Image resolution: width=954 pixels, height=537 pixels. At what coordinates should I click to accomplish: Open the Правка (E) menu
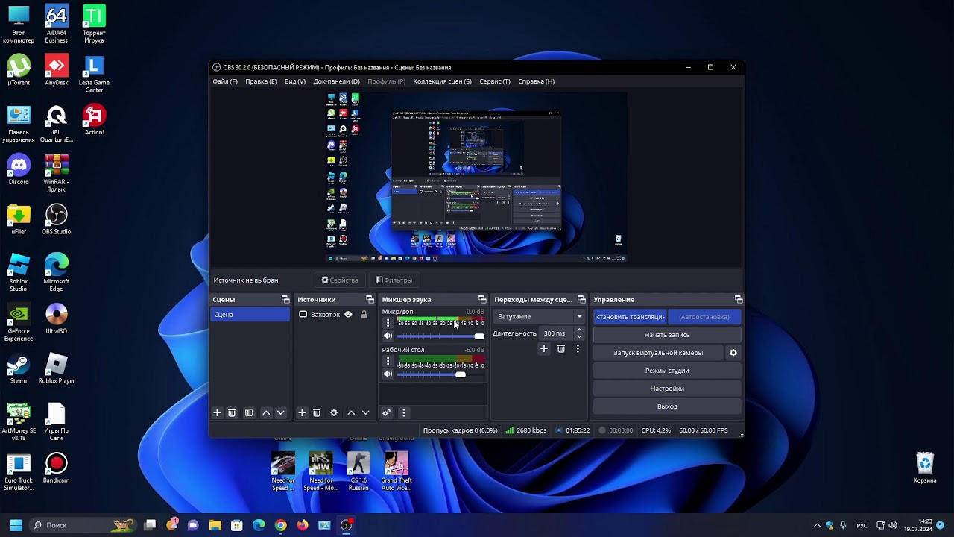tap(261, 81)
